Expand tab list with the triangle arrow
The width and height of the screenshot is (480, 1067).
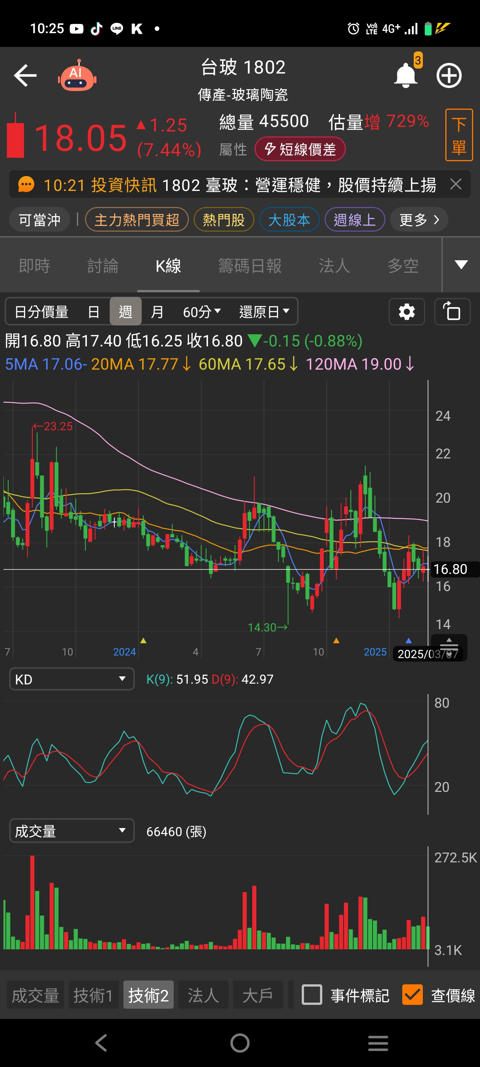(461, 265)
